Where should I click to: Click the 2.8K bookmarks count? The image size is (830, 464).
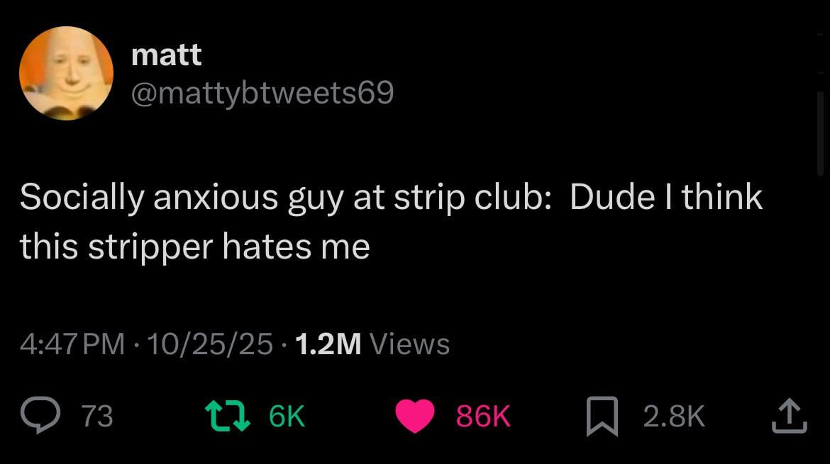(674, 416)
